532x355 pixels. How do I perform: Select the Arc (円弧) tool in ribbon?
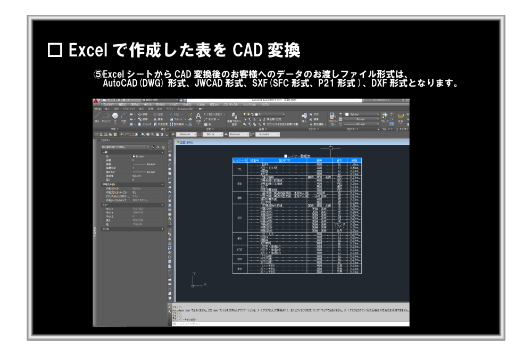(x=124, y=118)
